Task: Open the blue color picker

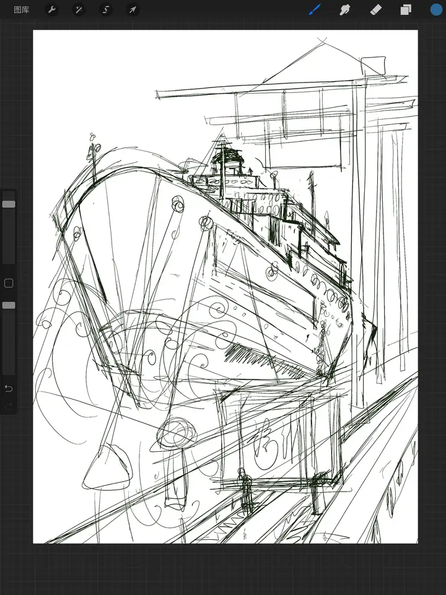Action: point(436,10)
